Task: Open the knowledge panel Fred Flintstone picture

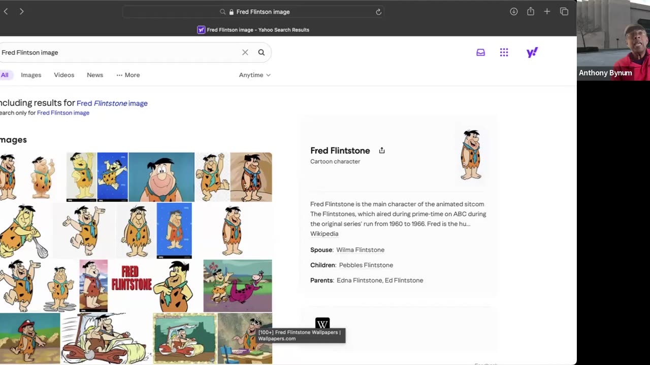Action: [471, 155]
